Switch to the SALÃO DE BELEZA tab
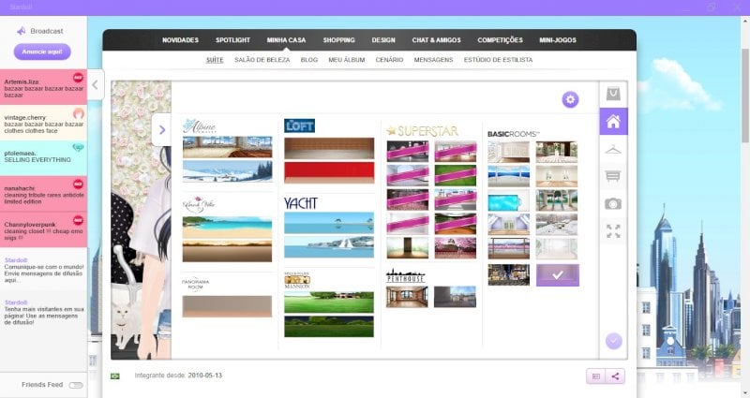Screen dimensions: 750x398 point(262,60)
